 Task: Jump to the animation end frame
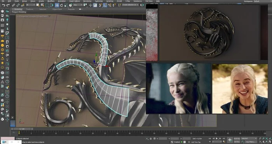coord(224,139)
